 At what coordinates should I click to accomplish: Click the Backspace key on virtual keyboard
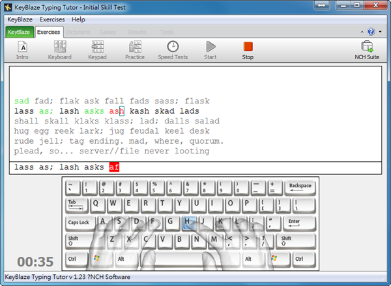300,187
